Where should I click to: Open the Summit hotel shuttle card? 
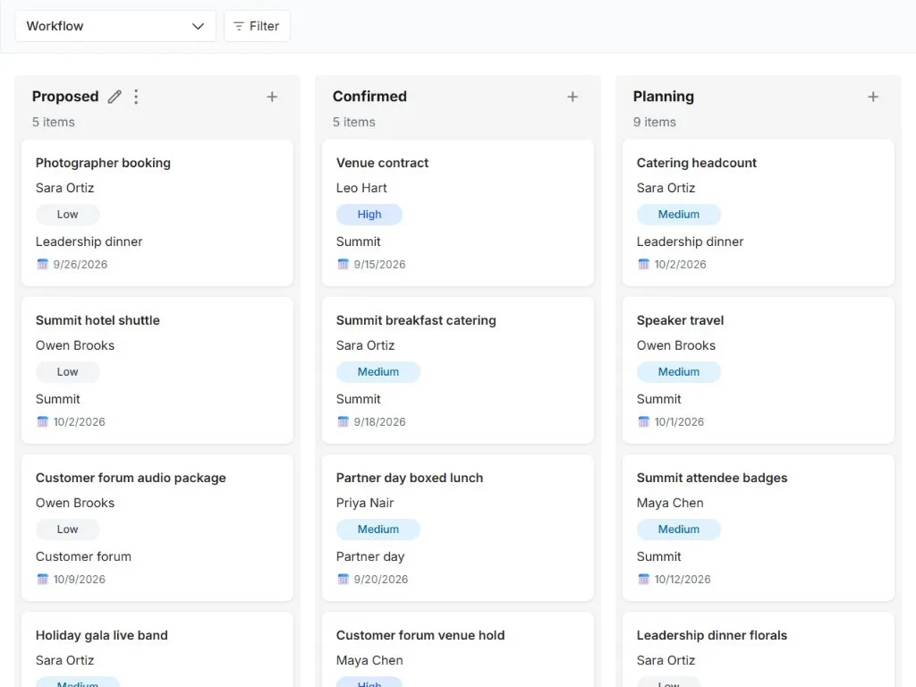pos(157,370)
